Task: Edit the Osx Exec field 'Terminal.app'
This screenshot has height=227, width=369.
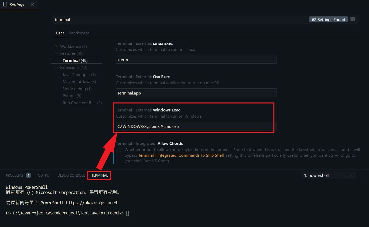Action: 196,93
